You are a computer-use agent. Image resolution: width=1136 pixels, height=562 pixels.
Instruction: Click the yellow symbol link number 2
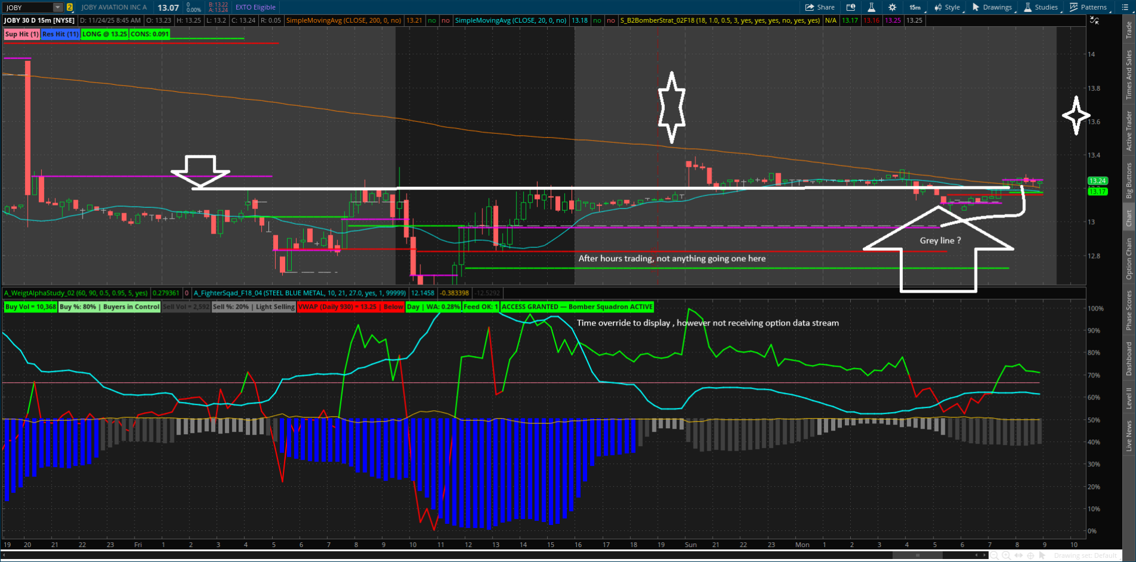70,8
